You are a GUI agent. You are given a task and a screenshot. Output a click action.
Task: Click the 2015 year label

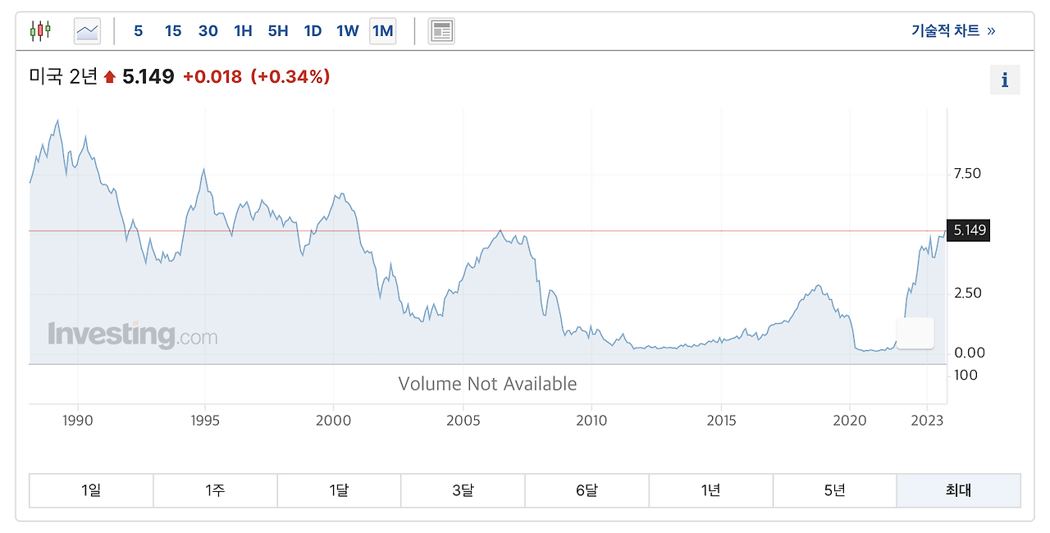point(720,421)
